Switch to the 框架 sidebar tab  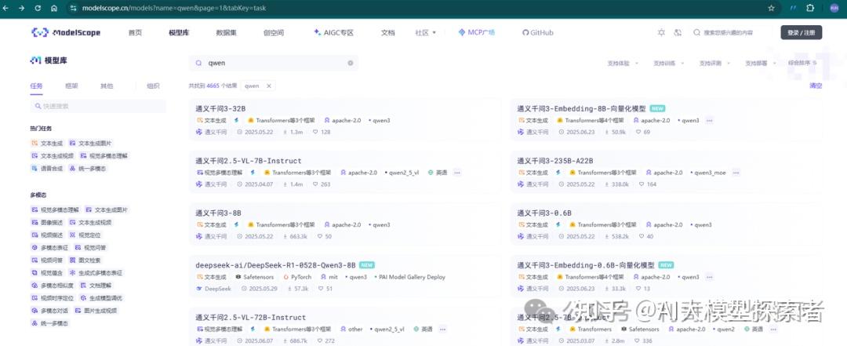pos(71,86)
